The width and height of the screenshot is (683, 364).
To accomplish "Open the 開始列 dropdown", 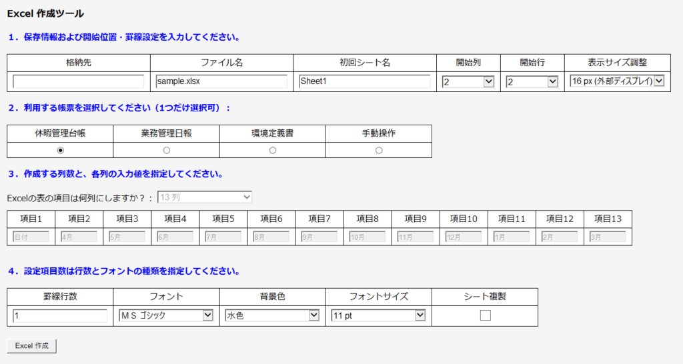I will [468, 81].
